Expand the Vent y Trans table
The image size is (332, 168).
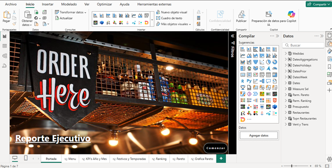tap(286, 124)
